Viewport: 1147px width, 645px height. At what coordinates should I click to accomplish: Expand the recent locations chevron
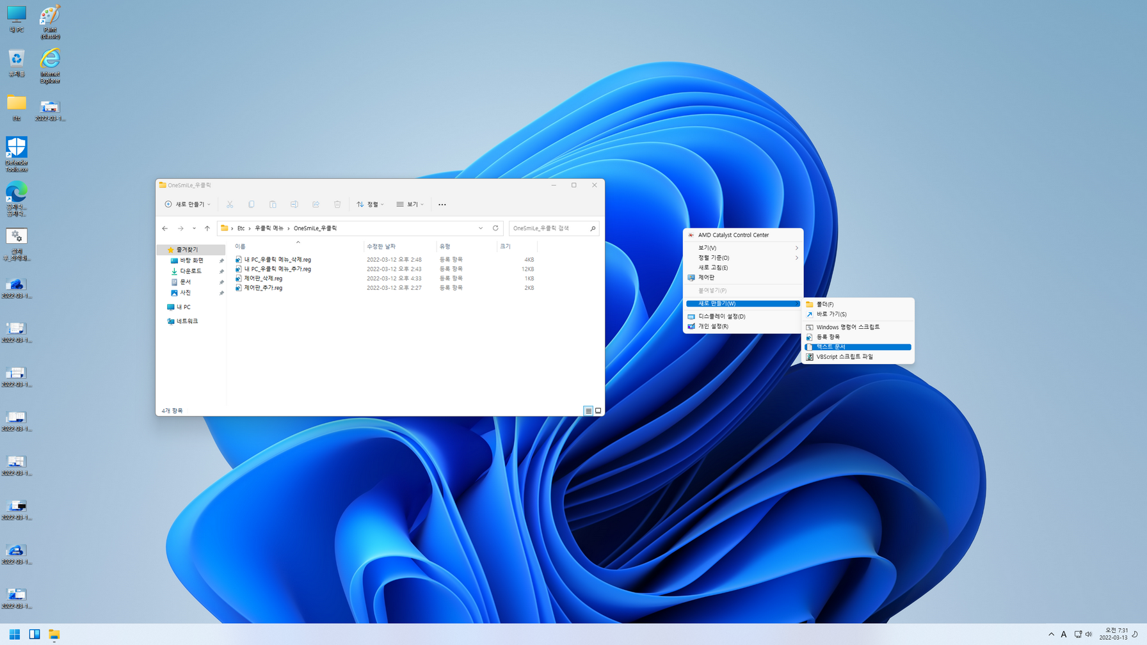coord(194,228)
